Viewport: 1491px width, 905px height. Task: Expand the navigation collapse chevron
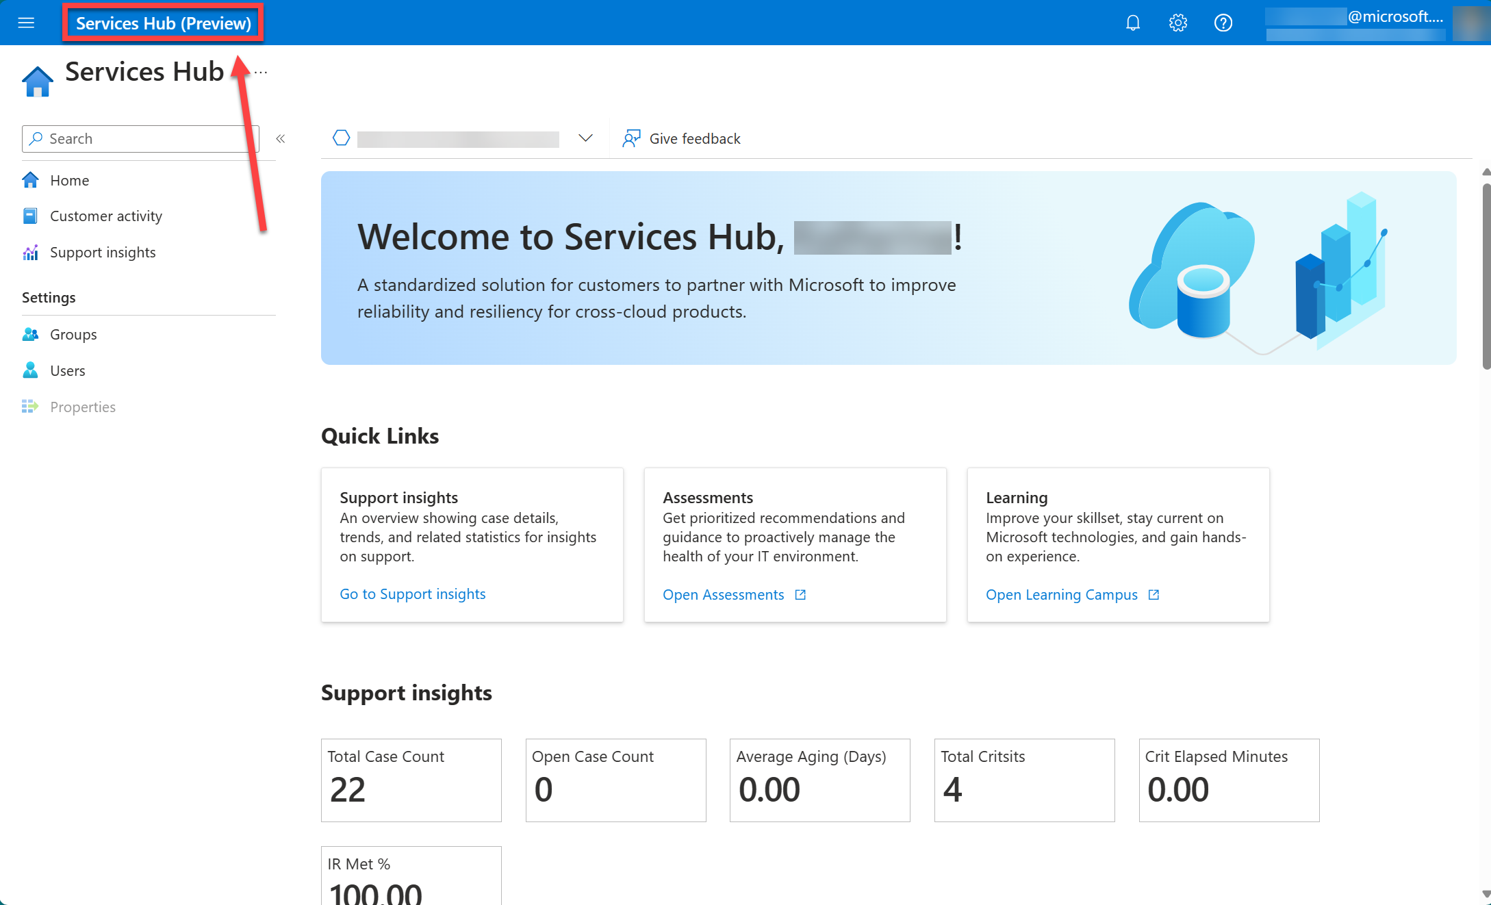pyautogui.click(x=280, y=138)
